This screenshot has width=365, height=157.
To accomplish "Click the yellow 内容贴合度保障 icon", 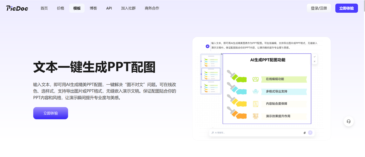I will click(255, 104).
